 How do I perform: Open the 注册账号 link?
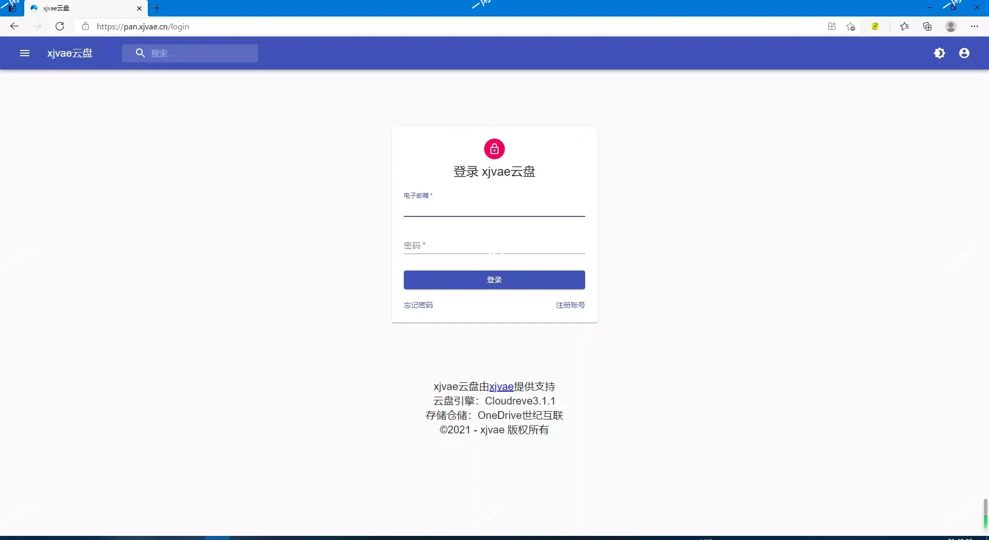point(570,305)
